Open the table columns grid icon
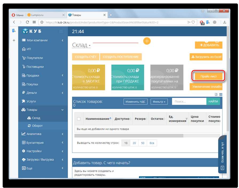239x188 pixels. click(x=221, y=95)
